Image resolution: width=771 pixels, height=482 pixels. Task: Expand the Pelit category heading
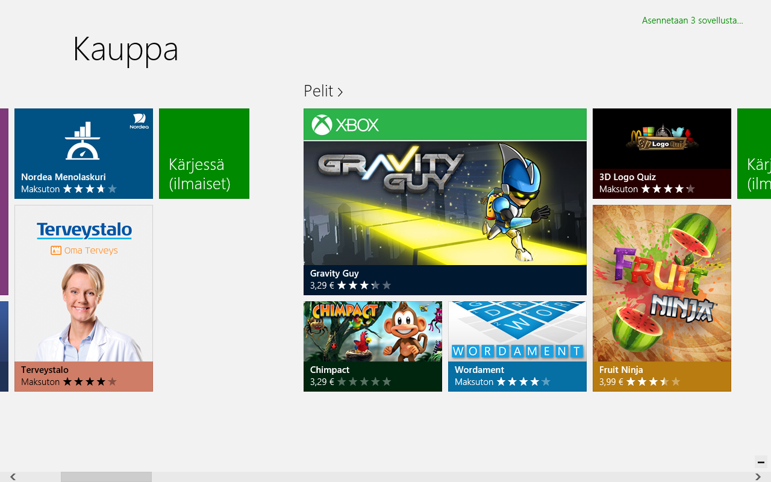[x=323, y=91]
